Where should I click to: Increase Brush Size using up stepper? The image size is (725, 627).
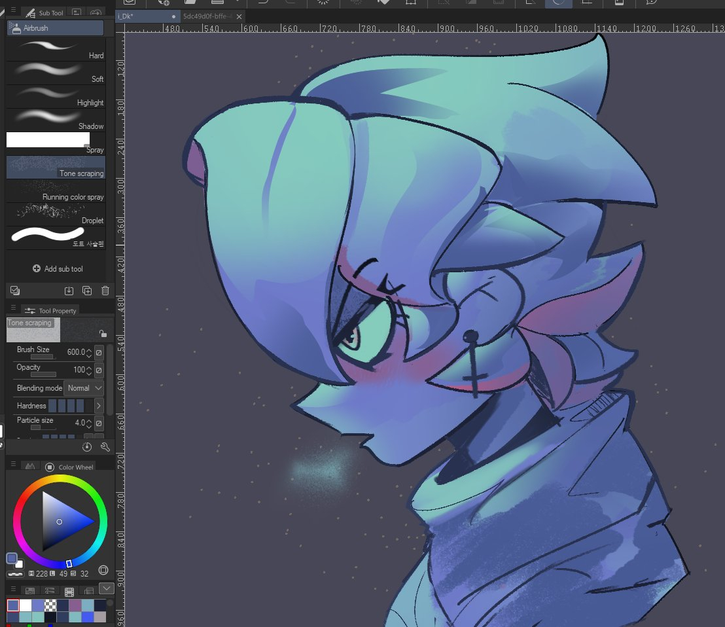(x=89, y=349)
